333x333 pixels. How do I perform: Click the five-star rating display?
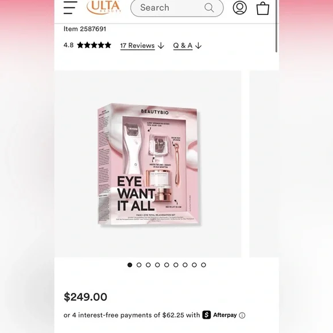coord(94,45)
